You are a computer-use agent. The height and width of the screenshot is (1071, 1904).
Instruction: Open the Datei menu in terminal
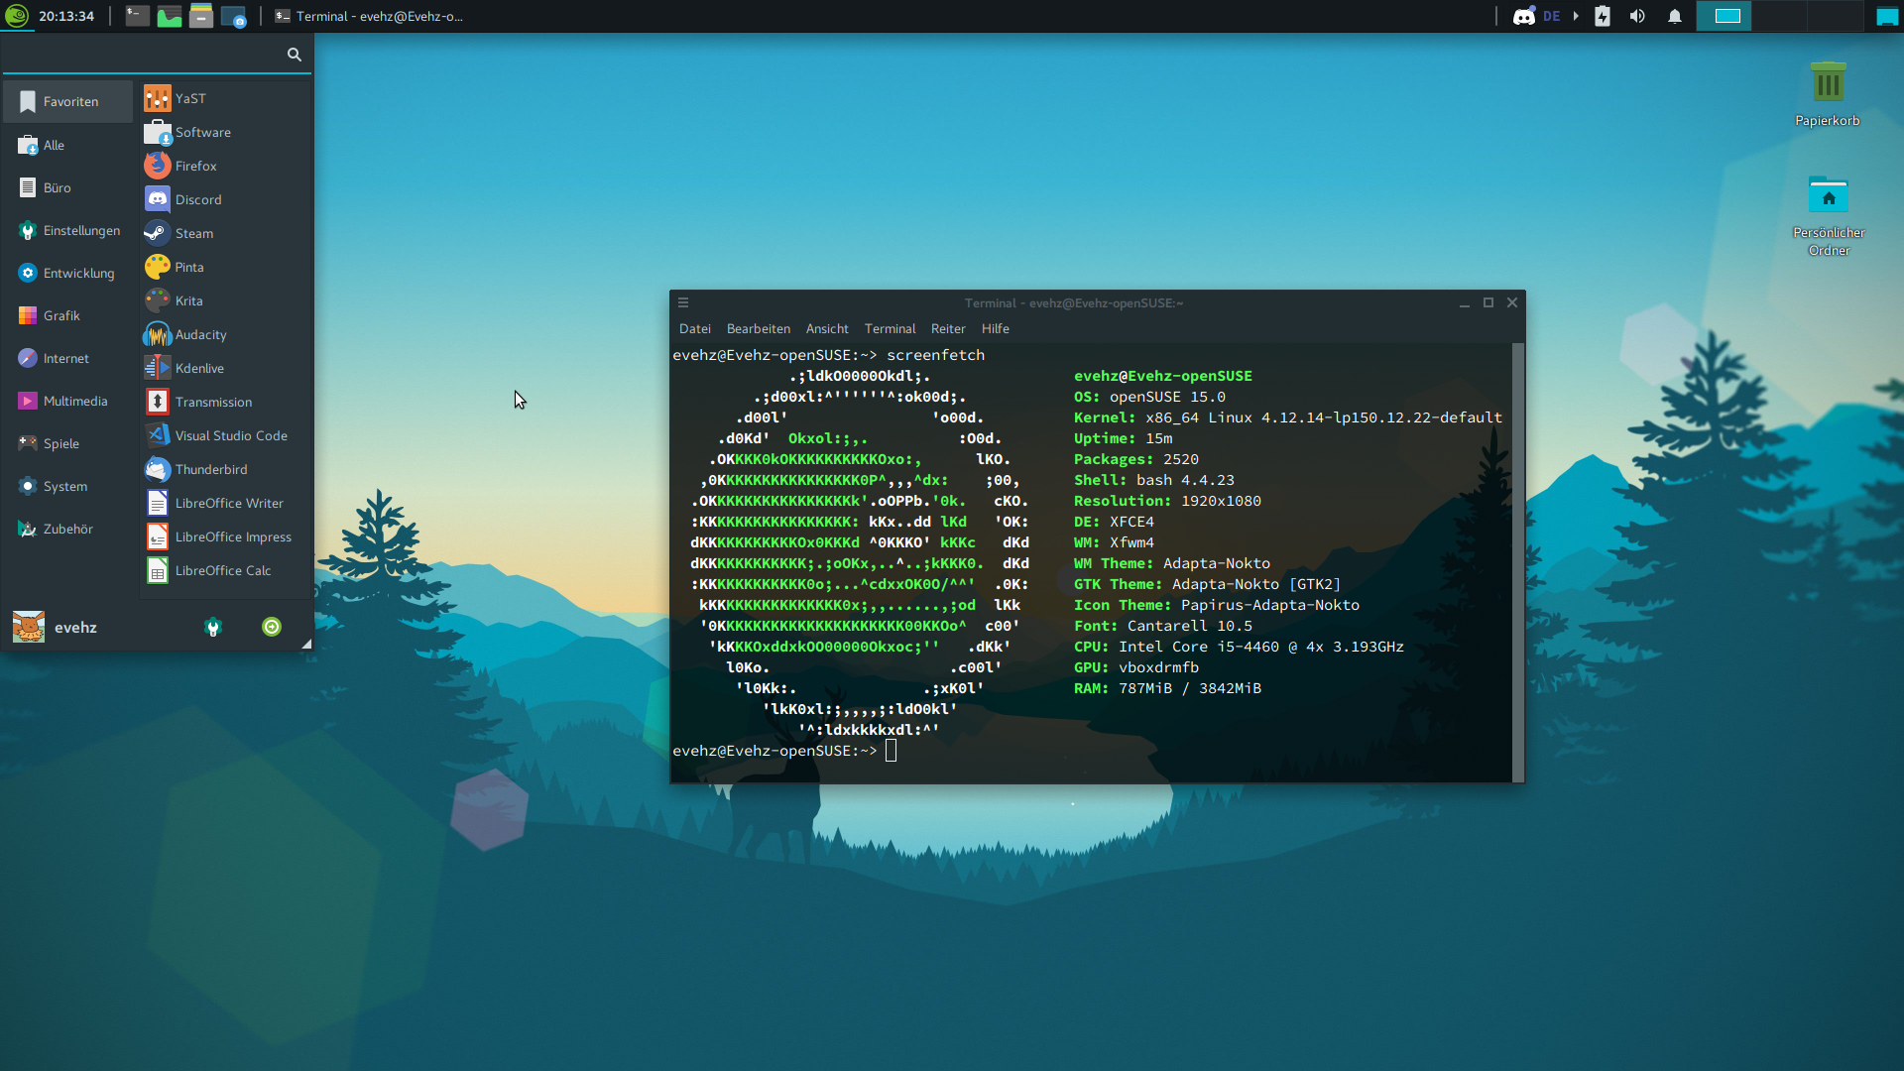tap(694, 328)
